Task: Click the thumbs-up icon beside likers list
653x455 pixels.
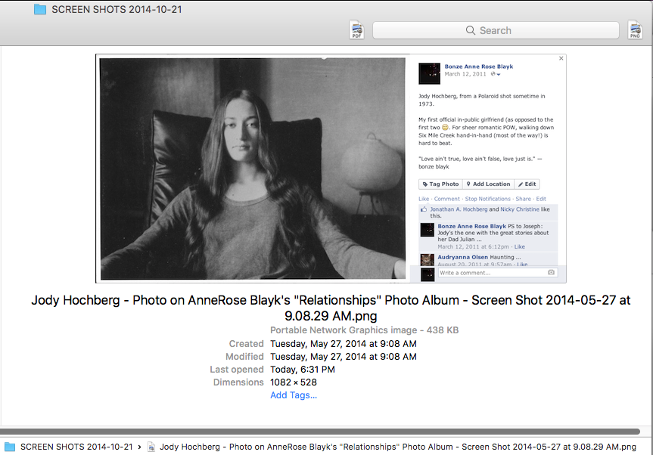Action: (x=424, y=209)
